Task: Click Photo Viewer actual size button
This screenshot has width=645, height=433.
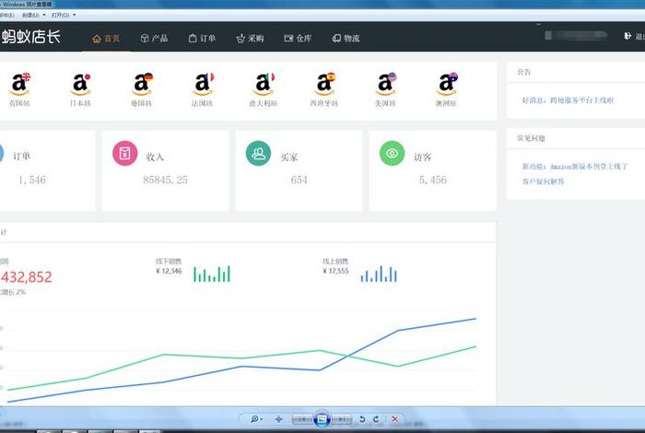Action: tap(278, 419)
